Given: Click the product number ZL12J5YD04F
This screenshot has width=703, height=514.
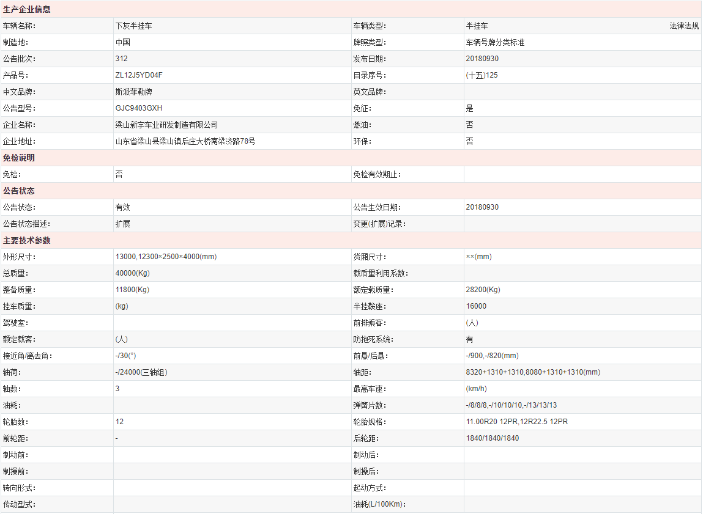Looking at the screenshot, I should coord(139,75).
